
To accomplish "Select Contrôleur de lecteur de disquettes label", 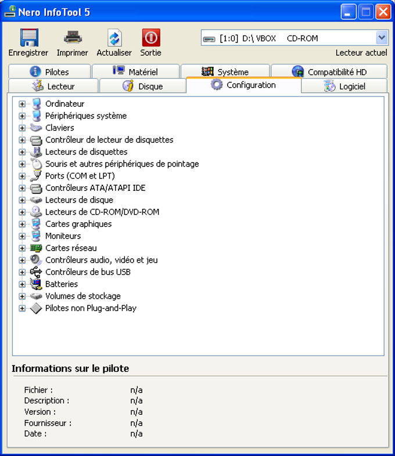I will coord(109,140).
